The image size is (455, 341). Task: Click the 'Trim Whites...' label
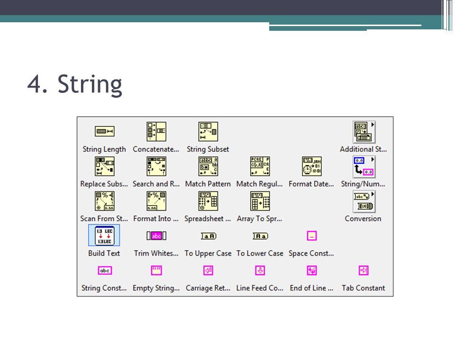(x=156, y=253)
